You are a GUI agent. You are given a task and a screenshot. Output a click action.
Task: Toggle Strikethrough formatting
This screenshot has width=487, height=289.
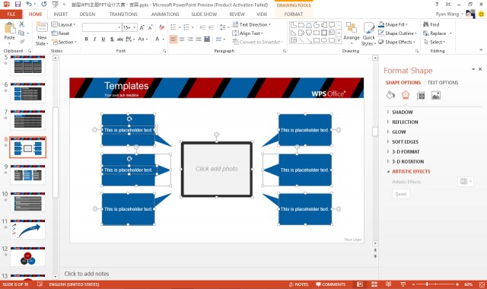[x=120, y=39]
